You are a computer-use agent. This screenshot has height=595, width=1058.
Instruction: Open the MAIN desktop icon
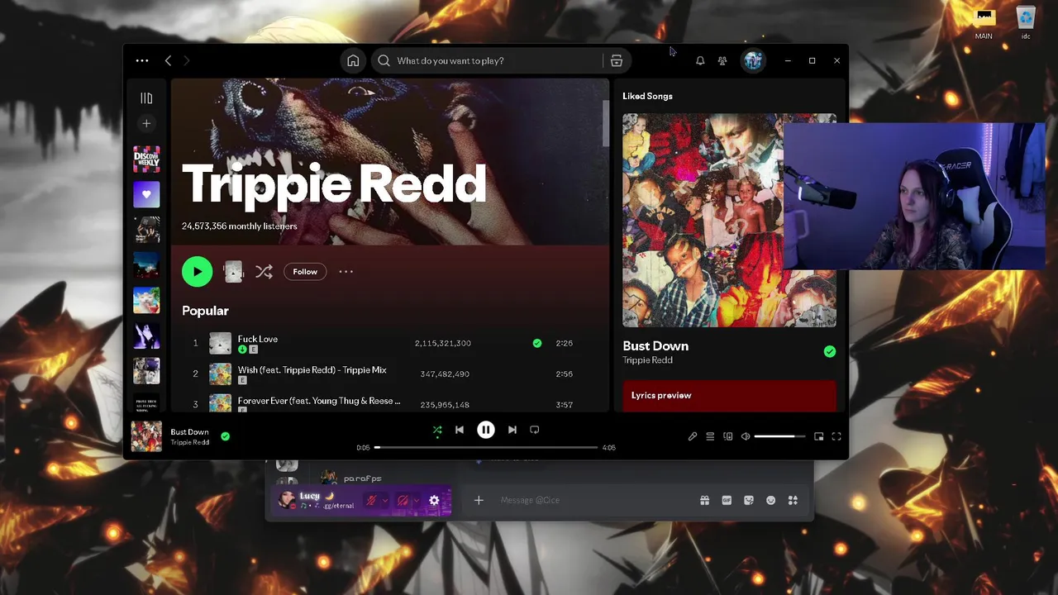(984, 23)
